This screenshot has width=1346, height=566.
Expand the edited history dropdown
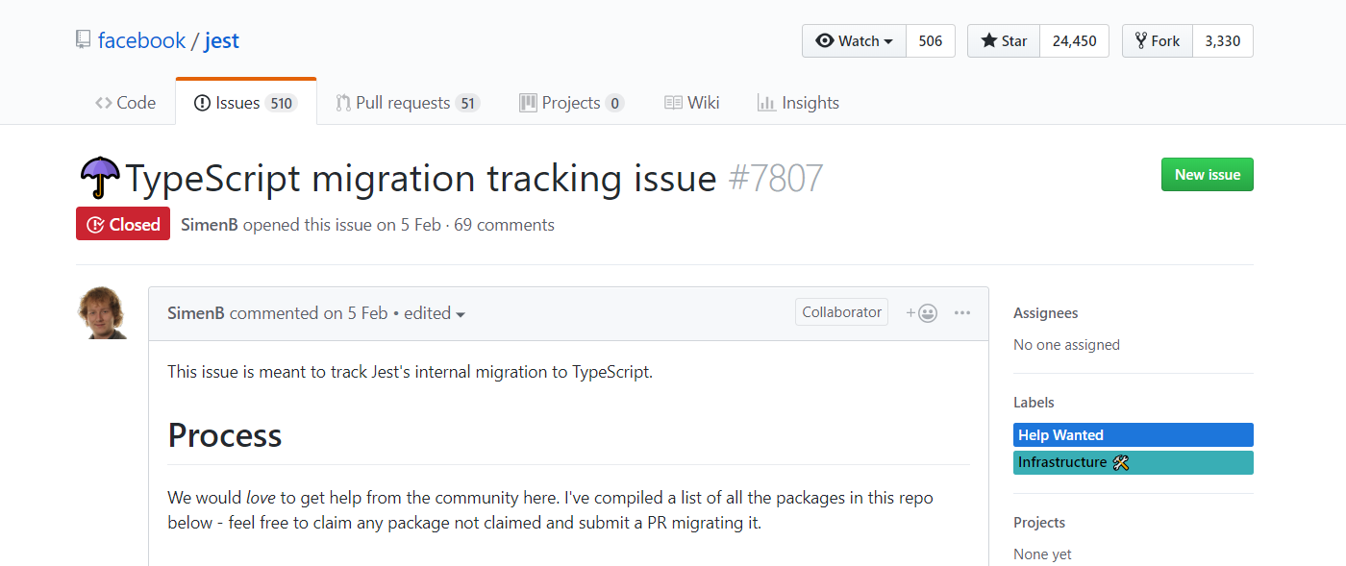pos(435,313)
